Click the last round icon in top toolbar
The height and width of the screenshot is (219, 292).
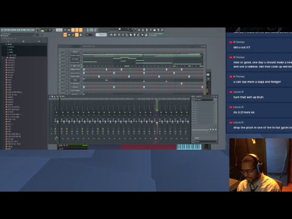coord(162,30)
